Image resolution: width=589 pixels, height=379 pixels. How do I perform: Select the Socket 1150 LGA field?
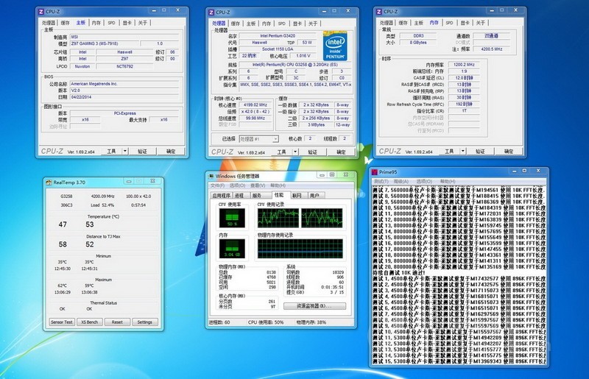[x=278, y=49]
